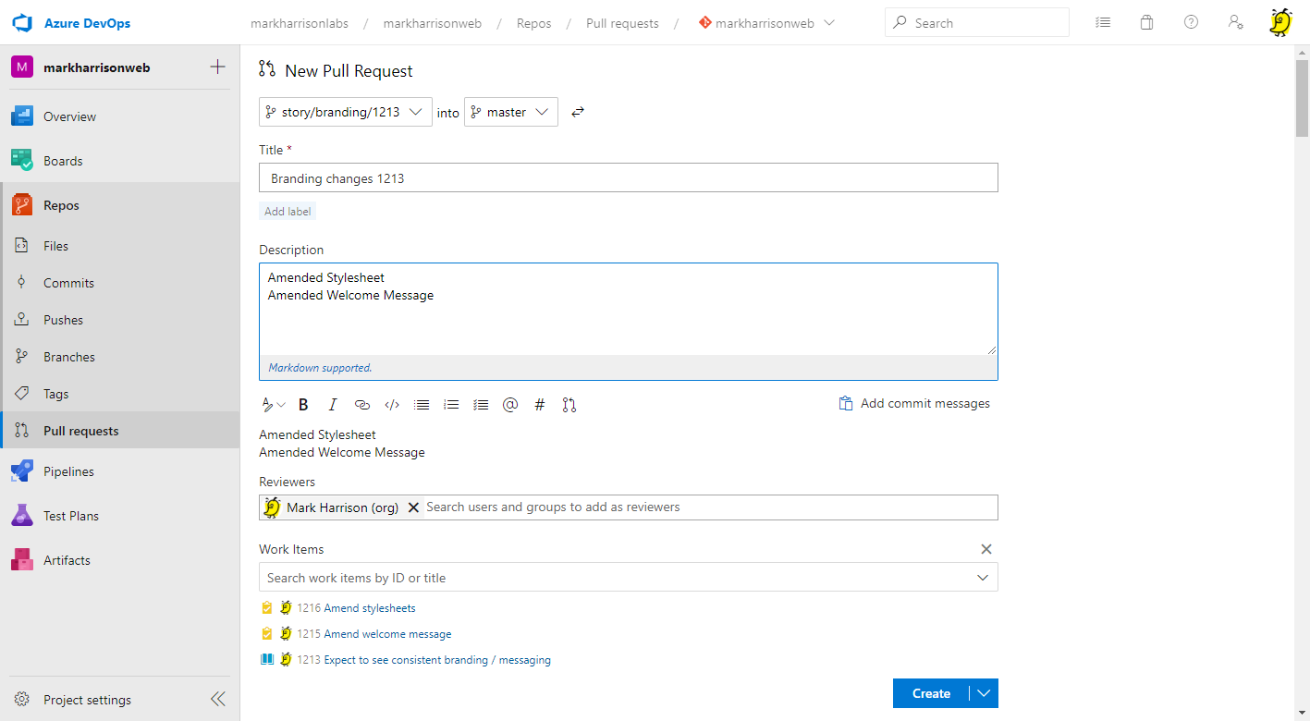Viewport: 1310px width, 721px height.
Task: Expand the Create button dropdown arrow
Action: coord(984,693)
